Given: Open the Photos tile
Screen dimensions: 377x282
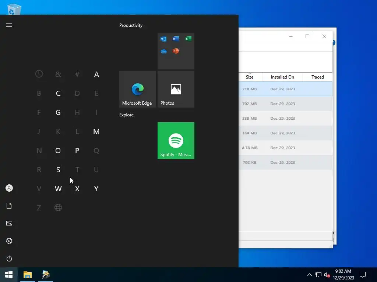Looking at the screenshot, I should coord(176,89).
